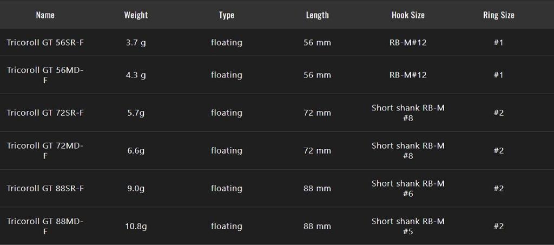Click the Hook Size column header
The height and width of the screenshot is (245, 554).
pyautogui.click(x=408, y=15)
